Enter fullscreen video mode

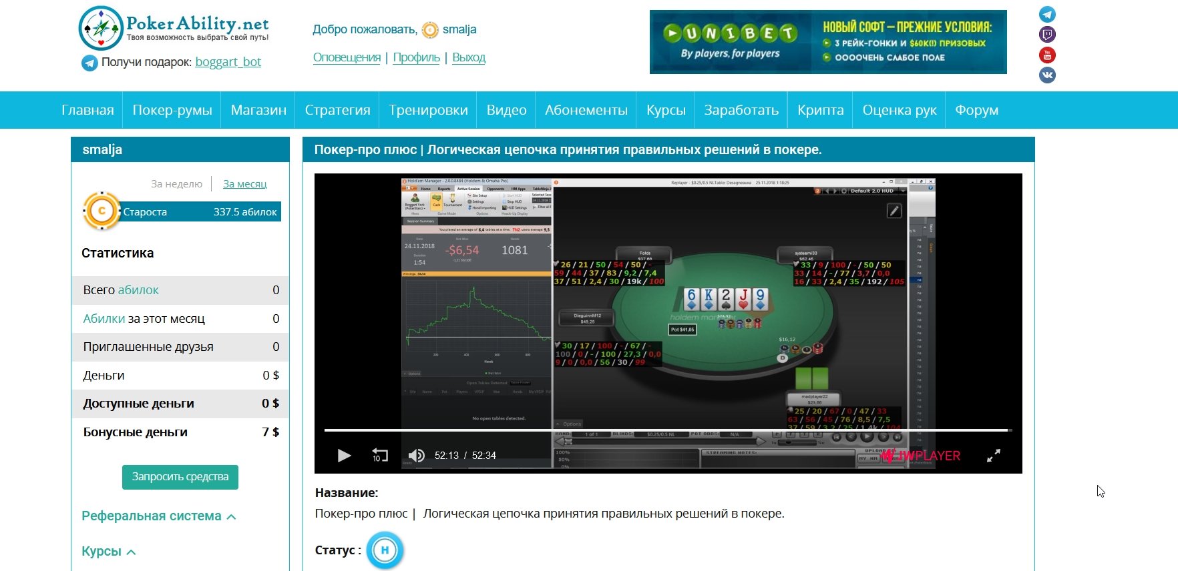[x=994, y=456]
